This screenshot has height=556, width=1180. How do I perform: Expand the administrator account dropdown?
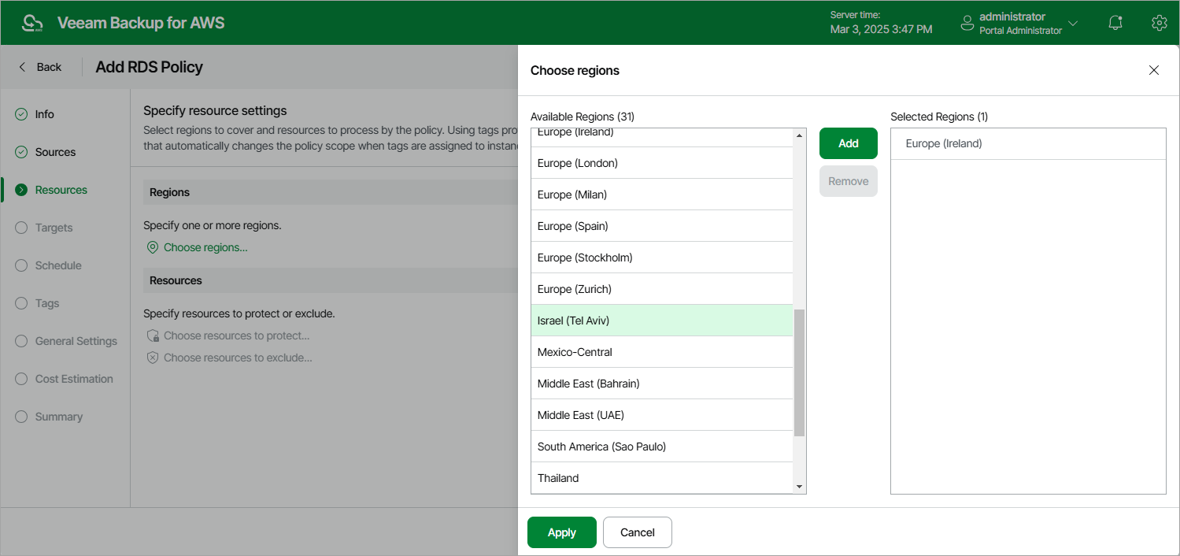coord(1072,24)
